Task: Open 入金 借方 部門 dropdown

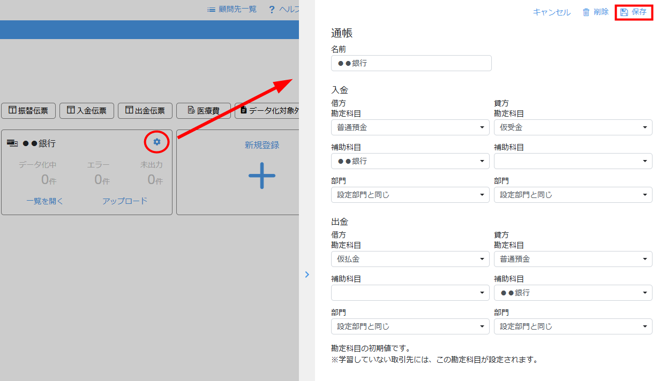Action: coord(410,195)
